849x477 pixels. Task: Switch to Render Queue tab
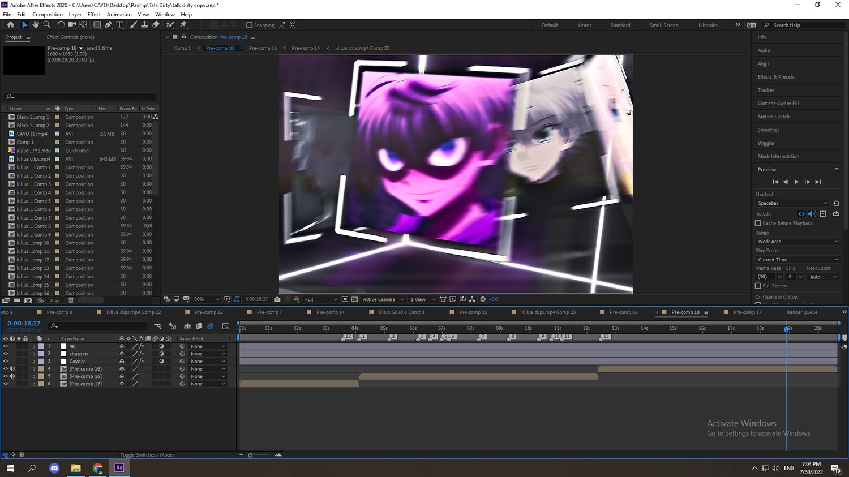point(801,312)
